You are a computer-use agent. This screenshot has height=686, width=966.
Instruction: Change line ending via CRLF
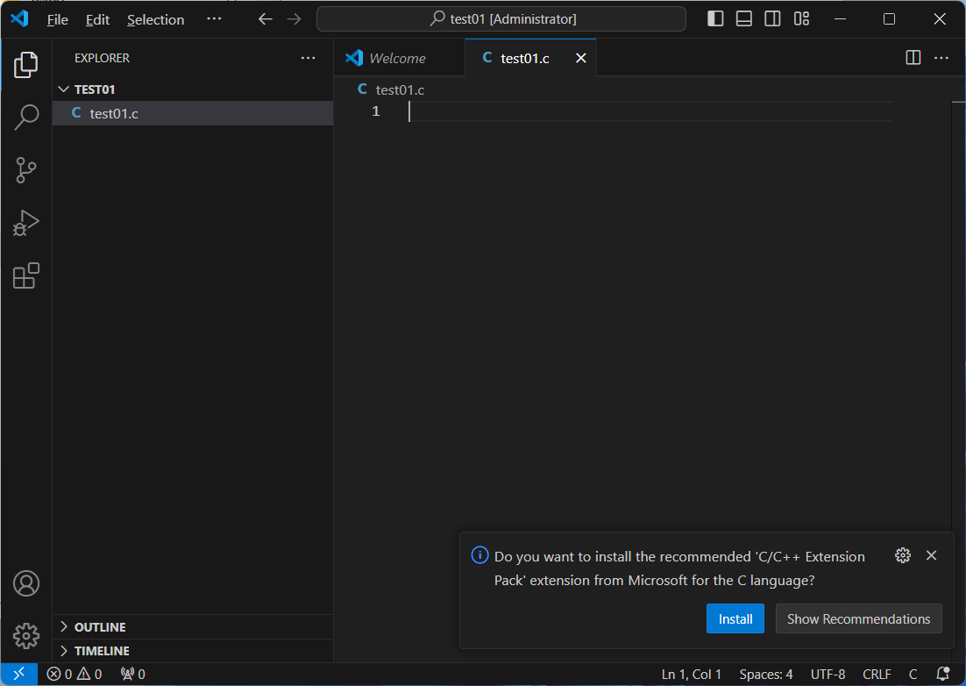coord(877,675)
